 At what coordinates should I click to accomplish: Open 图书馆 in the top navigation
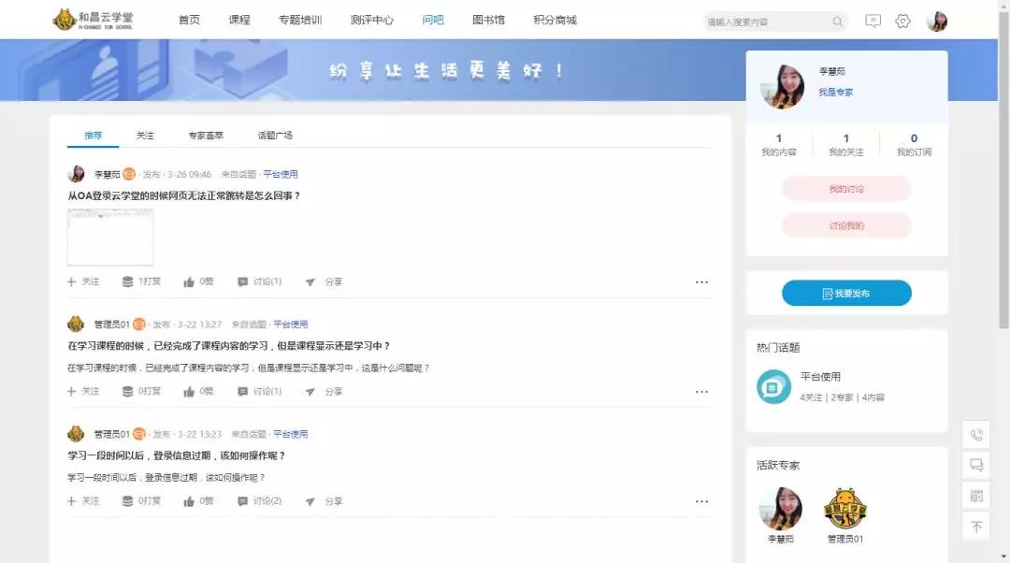488,20
